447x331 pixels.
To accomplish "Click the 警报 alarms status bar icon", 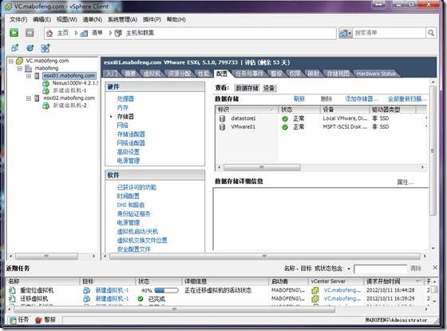I will click(x=38, y=320).
